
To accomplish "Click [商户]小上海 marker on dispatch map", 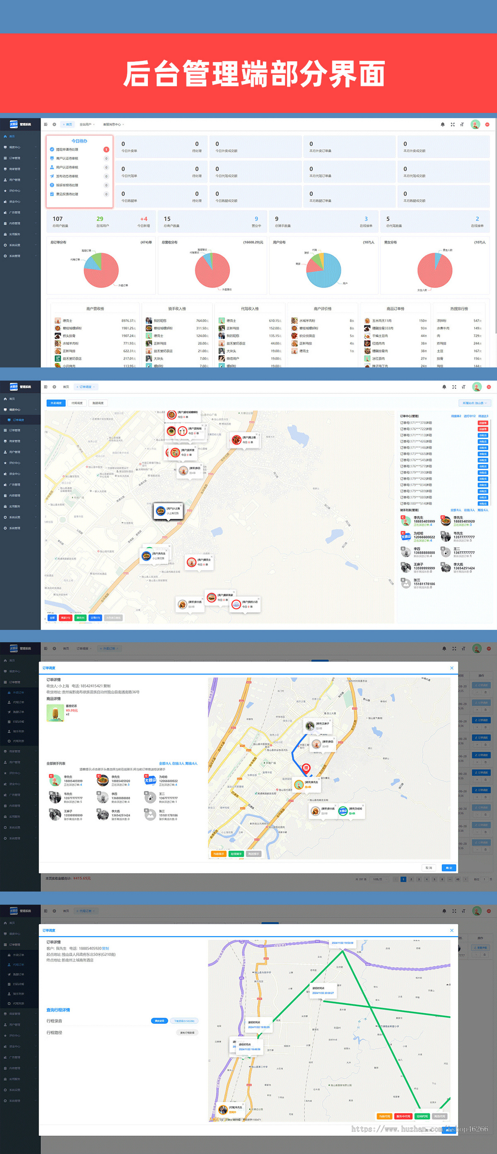I will point(168,511).
